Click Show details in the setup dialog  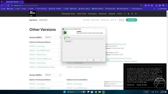pos(68,41)
